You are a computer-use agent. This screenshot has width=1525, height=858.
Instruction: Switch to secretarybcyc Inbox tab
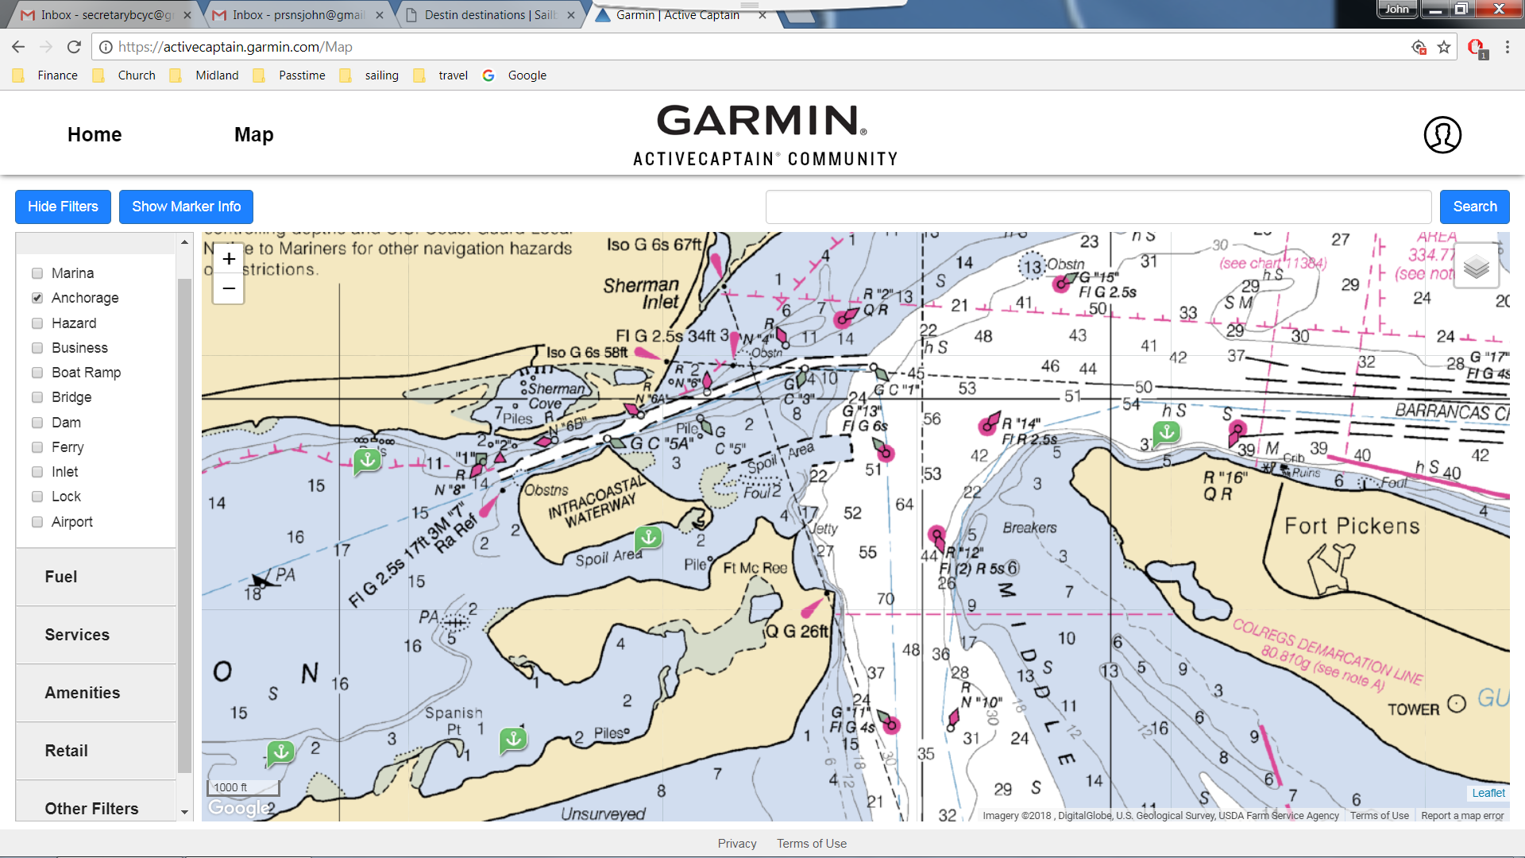click(x=105, y=15)
